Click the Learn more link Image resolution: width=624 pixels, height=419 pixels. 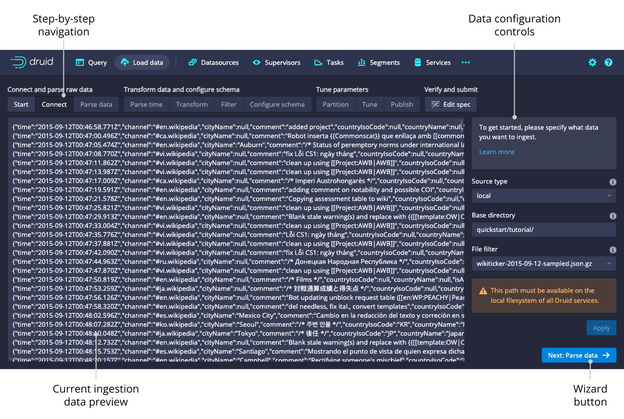click(497, 152)
